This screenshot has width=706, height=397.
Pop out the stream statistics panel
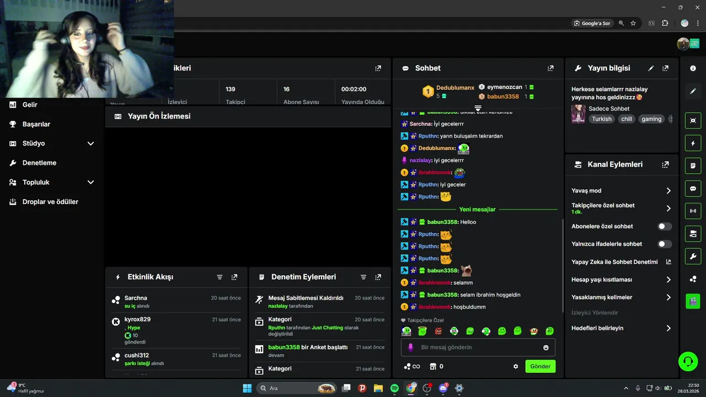tap(378, 68)
